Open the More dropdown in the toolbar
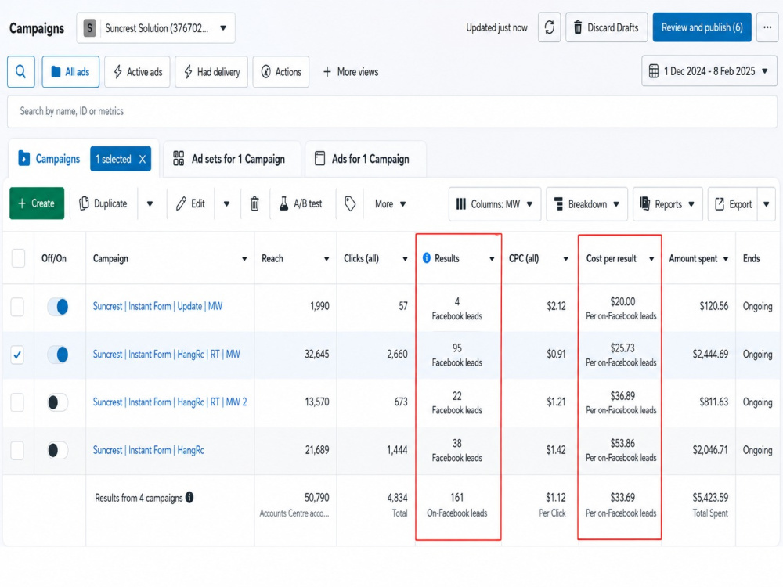Screen dimensions: 783x587 391,203
